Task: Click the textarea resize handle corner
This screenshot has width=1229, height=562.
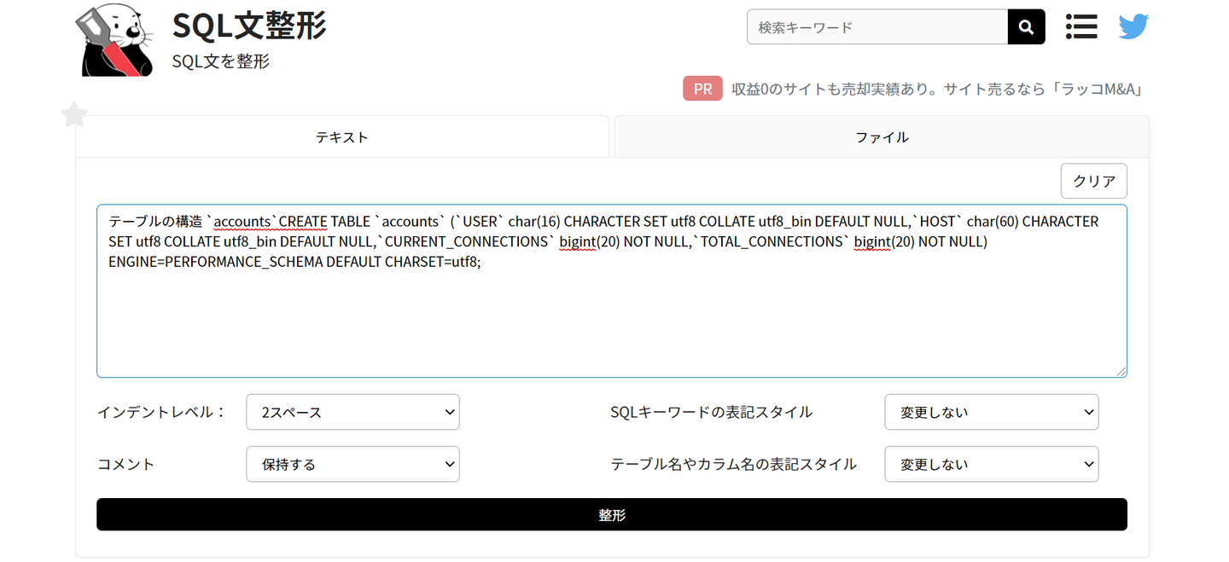Action: (x=1121, y=371)
